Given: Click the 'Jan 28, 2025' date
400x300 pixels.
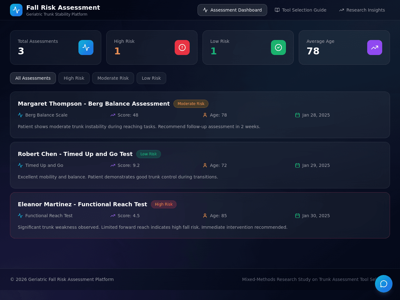Looking at the screenshot, I should (316, 115).
